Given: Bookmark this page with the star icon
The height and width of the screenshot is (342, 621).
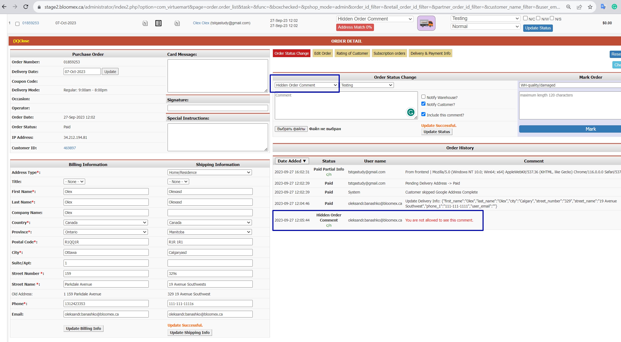Looking at the screenshot, I should pos(590,7).
